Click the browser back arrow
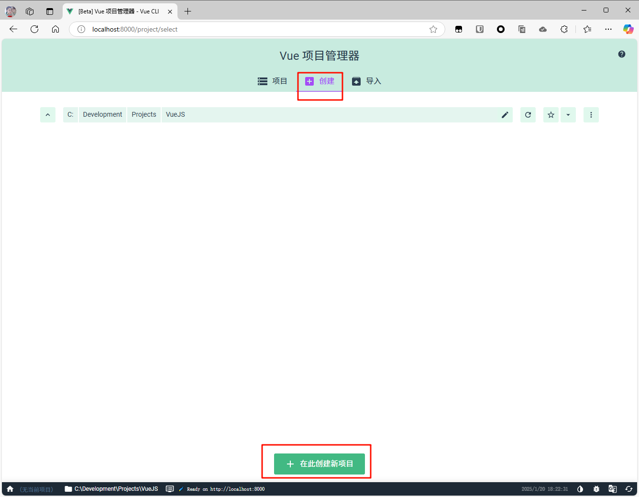 click(x=13, y=29)
